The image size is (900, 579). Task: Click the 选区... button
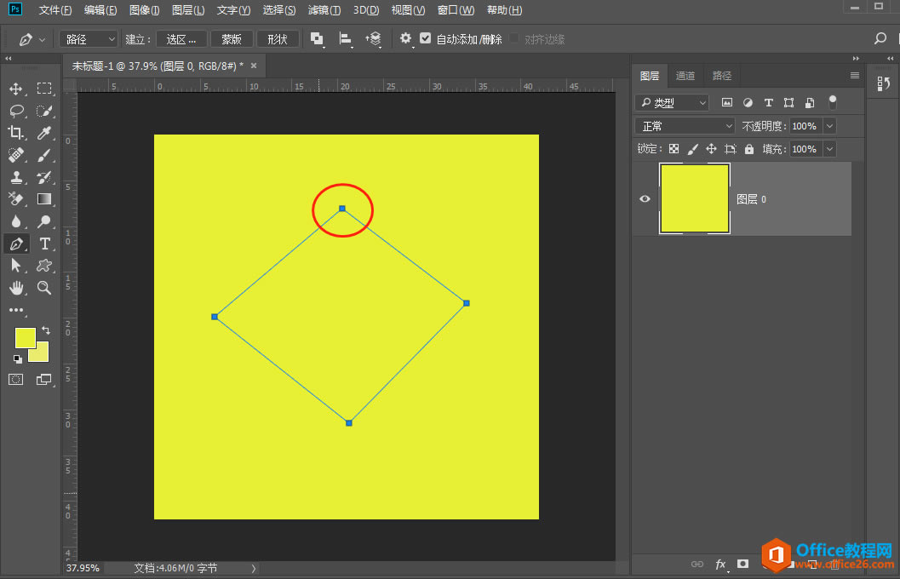(x=181, y=39)
